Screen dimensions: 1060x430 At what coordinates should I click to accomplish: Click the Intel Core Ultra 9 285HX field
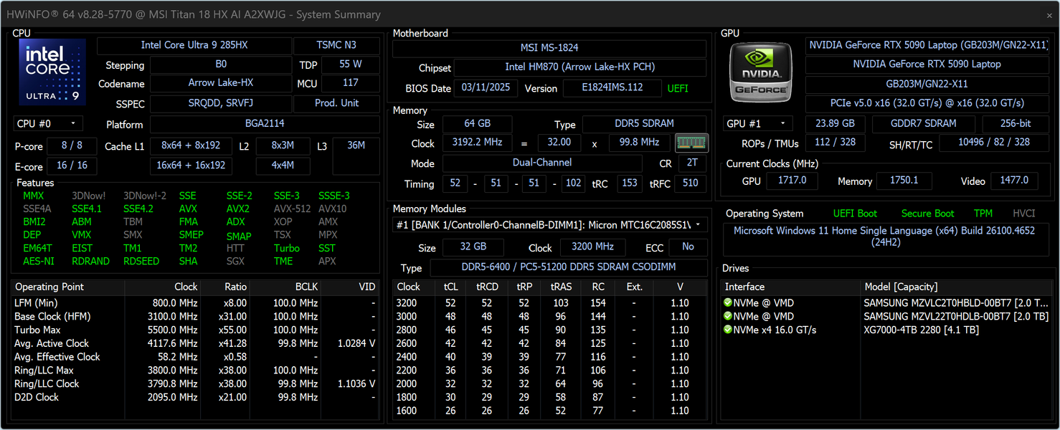(x=194, y=45)
